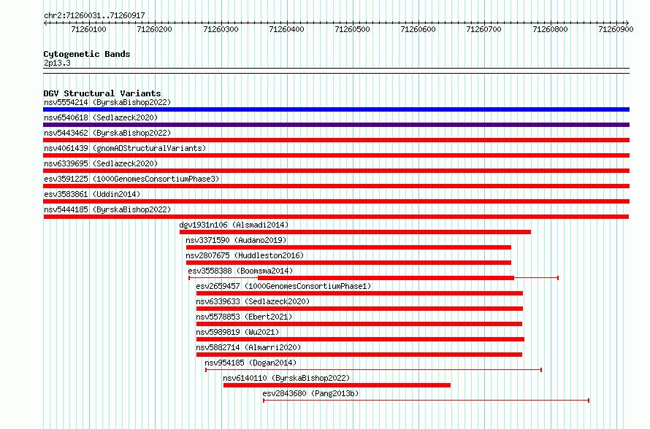Click the nsv6540618 (Sedlazeck2020) label
Screen dimensions: 650x429
click(x=101, y=117)
